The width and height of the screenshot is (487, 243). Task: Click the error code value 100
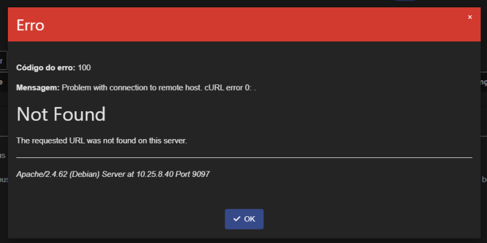[84, 68]
